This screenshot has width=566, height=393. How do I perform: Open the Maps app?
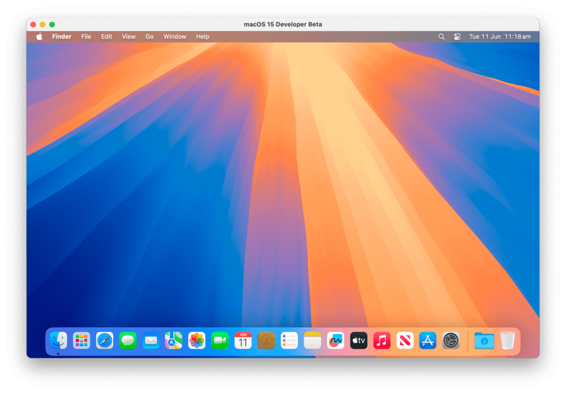174,341
